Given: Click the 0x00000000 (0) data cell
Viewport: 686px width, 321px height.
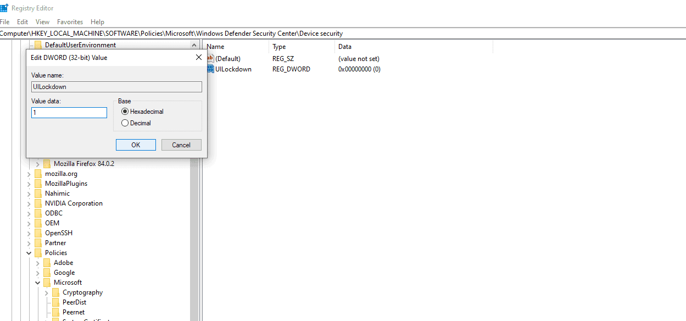Looking at the screenshot, I should click(x=359, y=69).
